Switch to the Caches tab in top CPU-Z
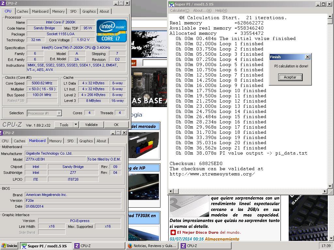The width and height of the screenshot is (334, 250). click(x=23, y=11)
